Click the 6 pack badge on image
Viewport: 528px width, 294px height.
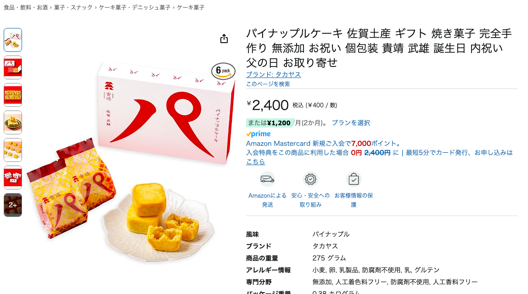[x=223, y=71]
